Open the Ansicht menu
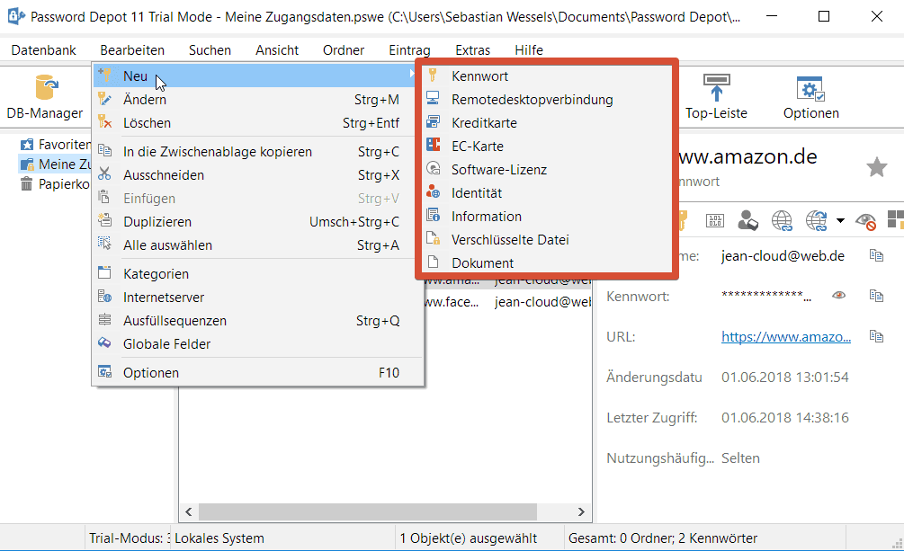904x551 pixels. (277, 50)
